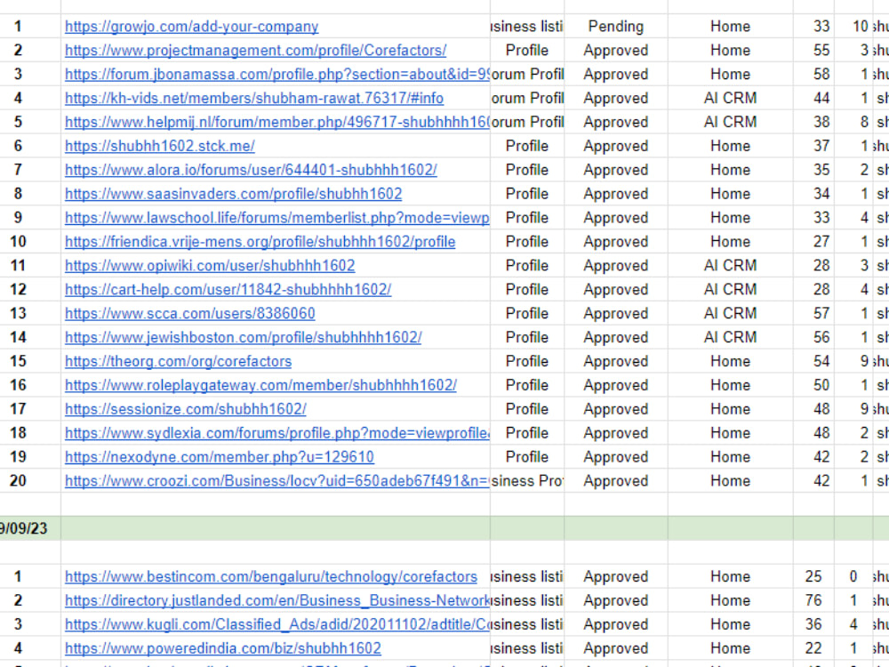Select the Pending status cell
The image size is (889, 667).
[x=616, y=27]
